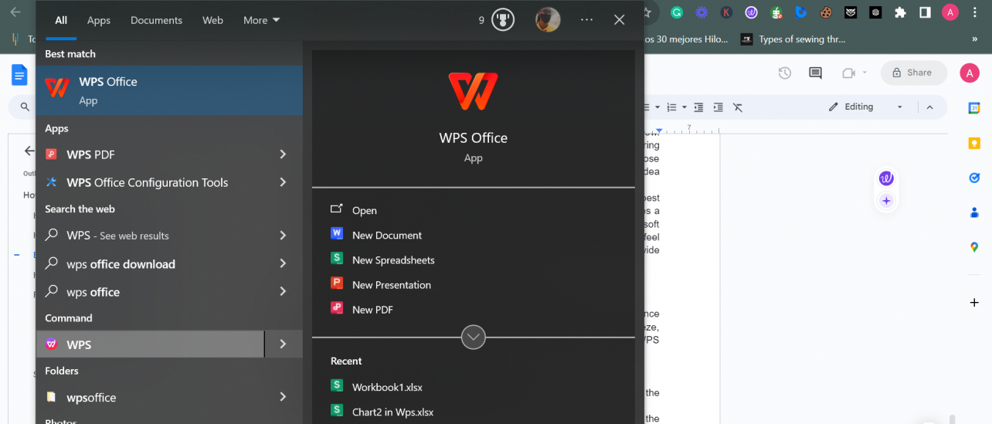Expand WPS PDF app options arrow

pyautogui.click(x=283, y=154)
